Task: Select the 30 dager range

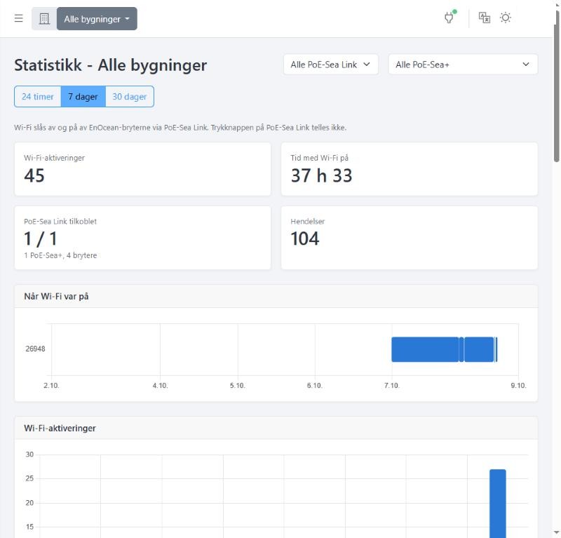Action: pos(130,96)
